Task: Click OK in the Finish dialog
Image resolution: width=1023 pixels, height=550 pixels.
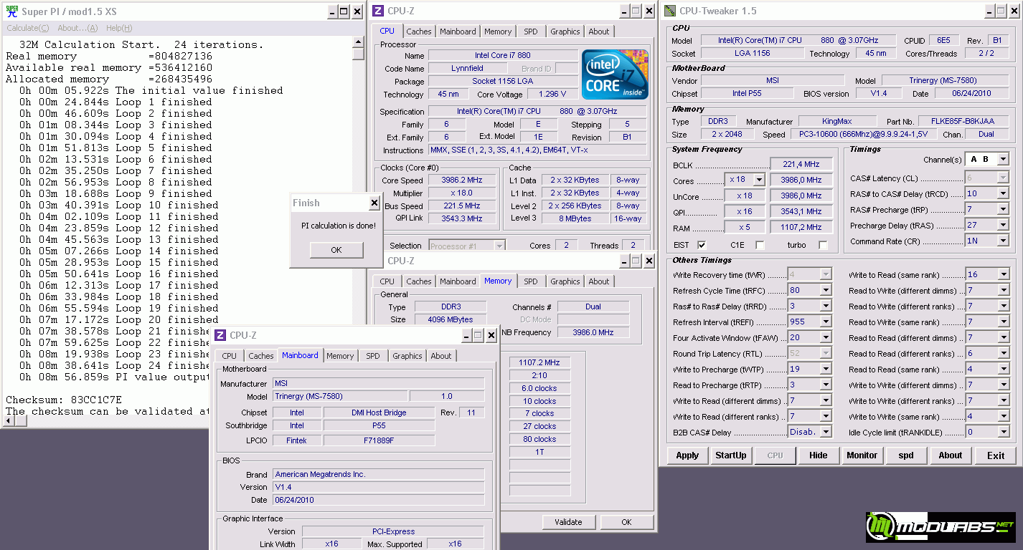Action: point(336,250)
